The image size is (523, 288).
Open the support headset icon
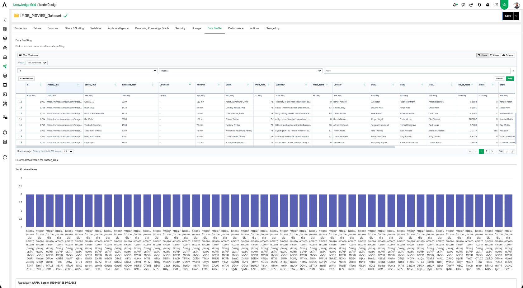pyautogui.click(x=479, y=5)
